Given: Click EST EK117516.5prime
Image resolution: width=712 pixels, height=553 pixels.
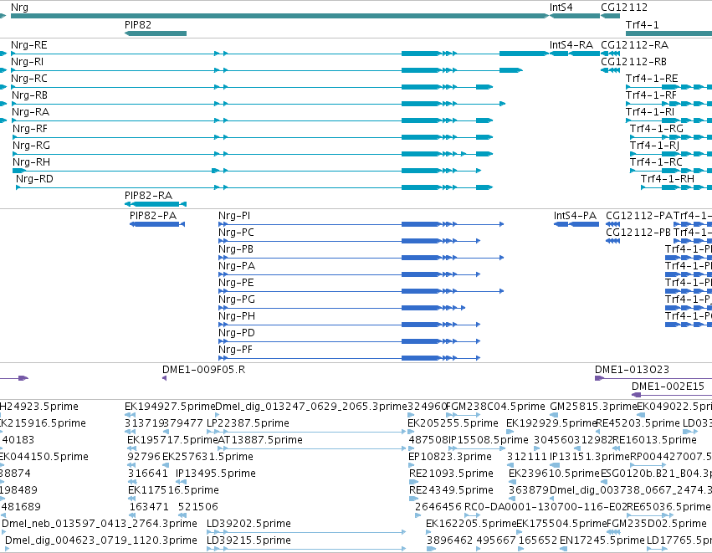Looking at the screenshot, I should coord(173,490).
